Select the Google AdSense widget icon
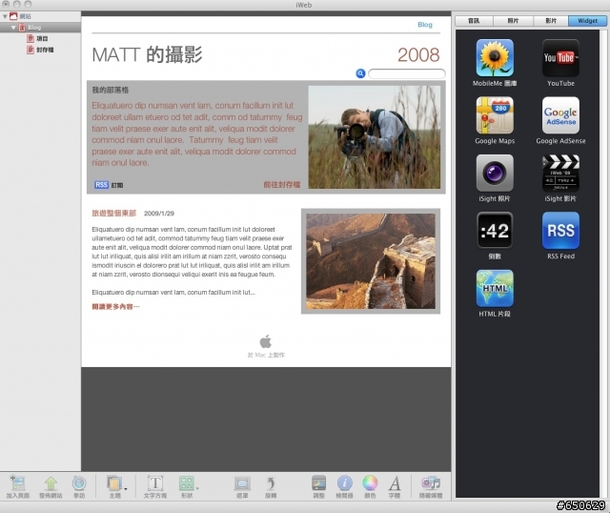 point(560,115)
